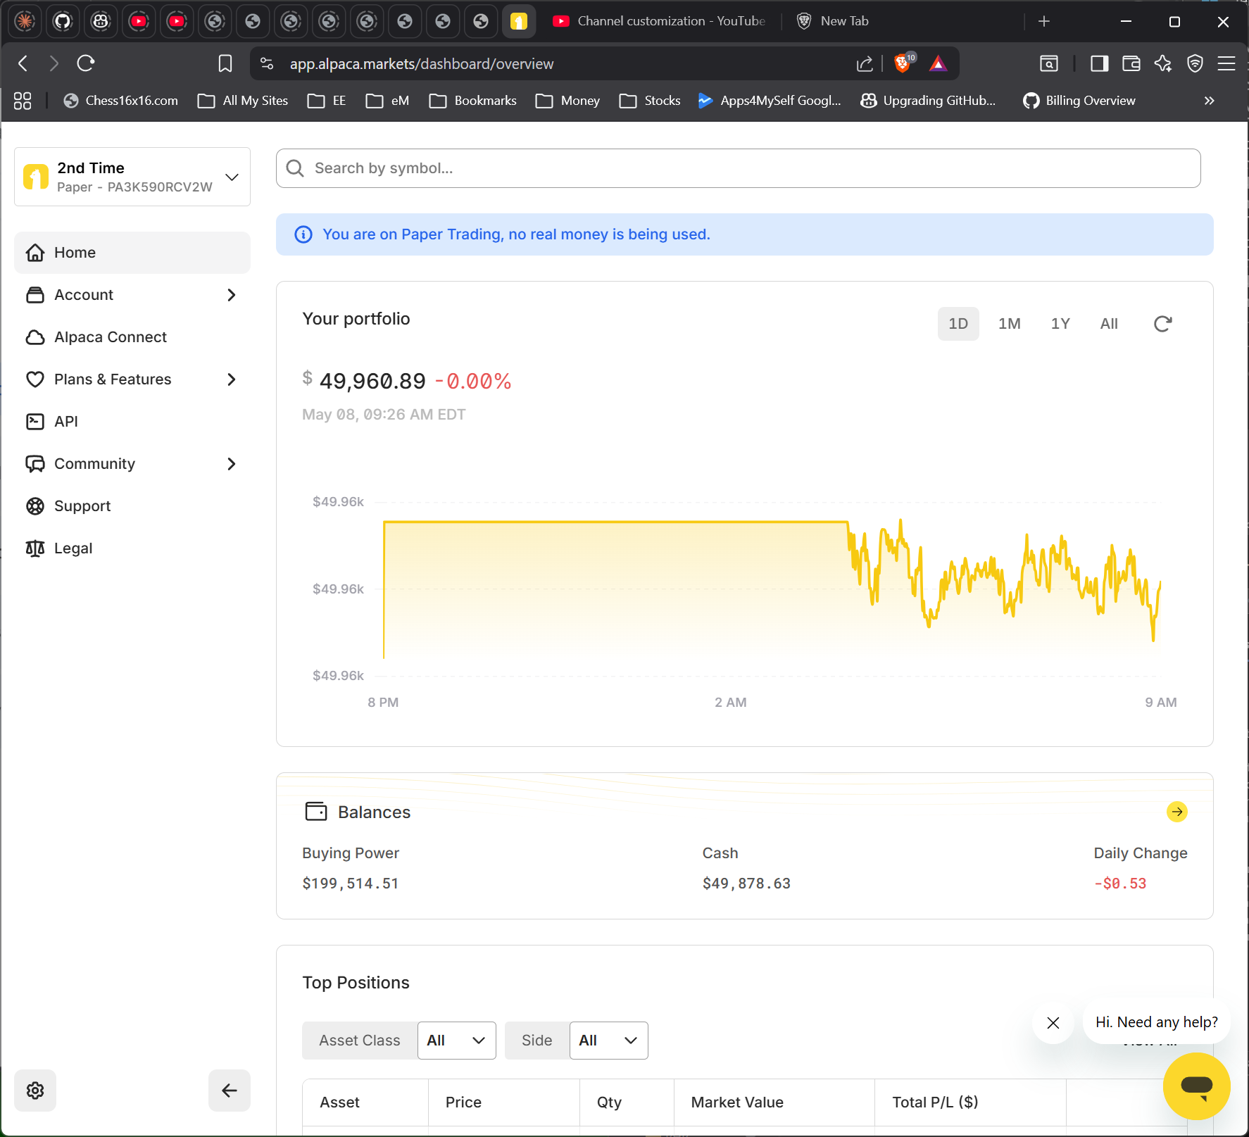
Task: Open Brave Rewards triangle icon
Action: [x=938, y=63]
